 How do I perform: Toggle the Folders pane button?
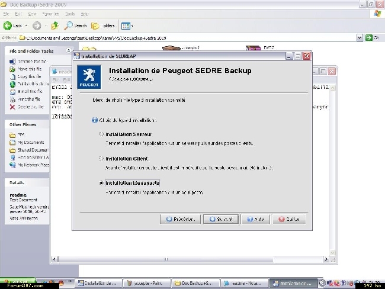pyautogui.click(x=103, y=25)
